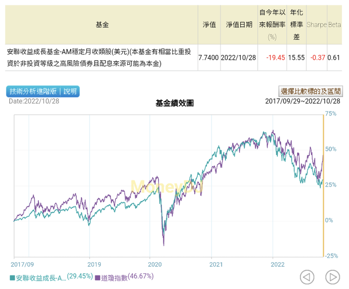
Task: Click the 2021 x-axis label
Action: 216,264
